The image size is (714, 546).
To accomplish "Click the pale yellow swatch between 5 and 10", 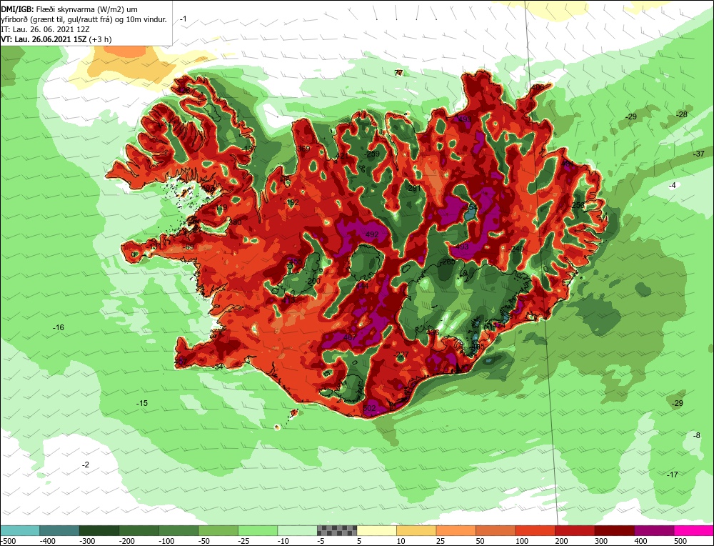I will [376, 530].
